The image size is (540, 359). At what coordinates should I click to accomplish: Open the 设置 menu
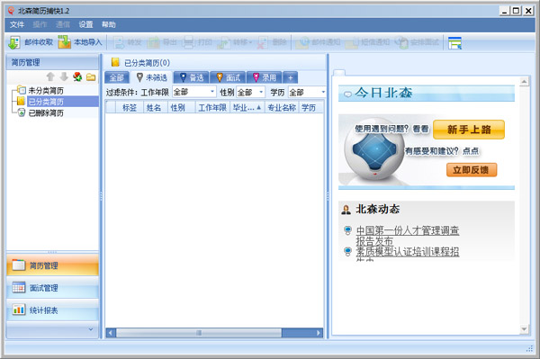[x=85, y=24]
